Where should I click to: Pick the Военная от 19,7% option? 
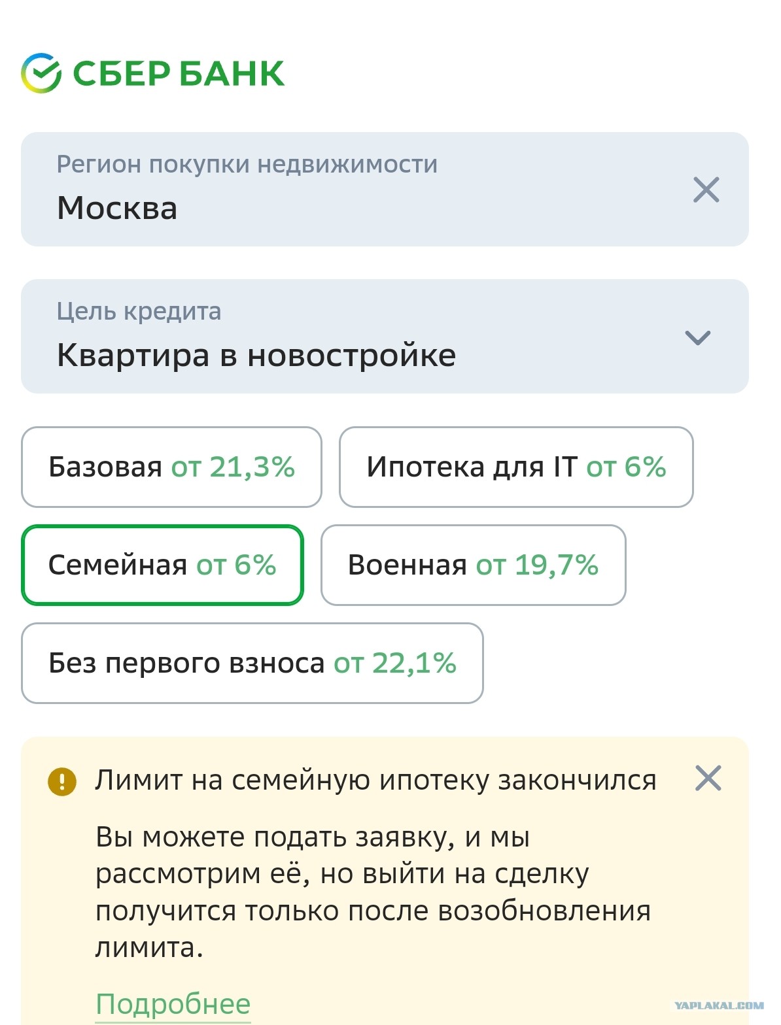[473, 565]
